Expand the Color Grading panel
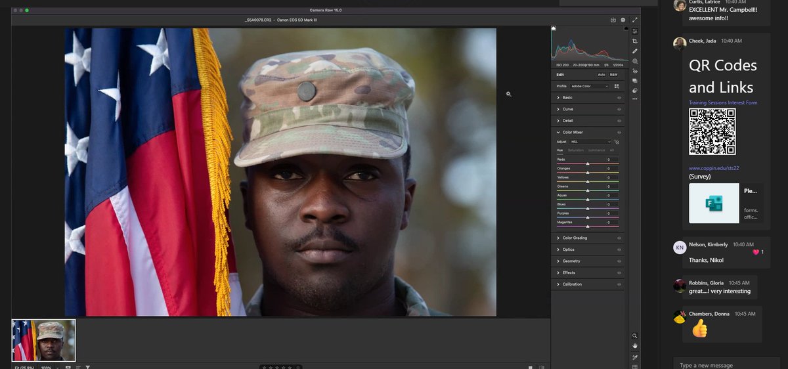 (558, 238)
